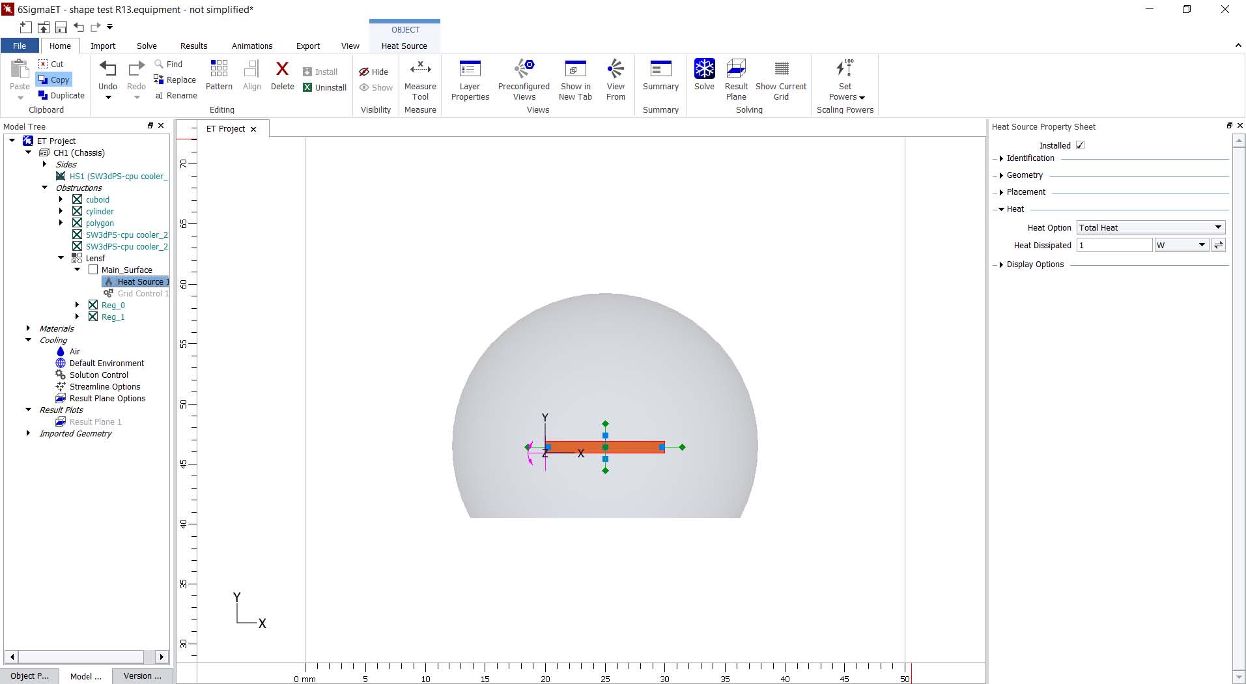Click the red Delete icon
Viewport: 1246px width, 684px height.
[282, 69]
